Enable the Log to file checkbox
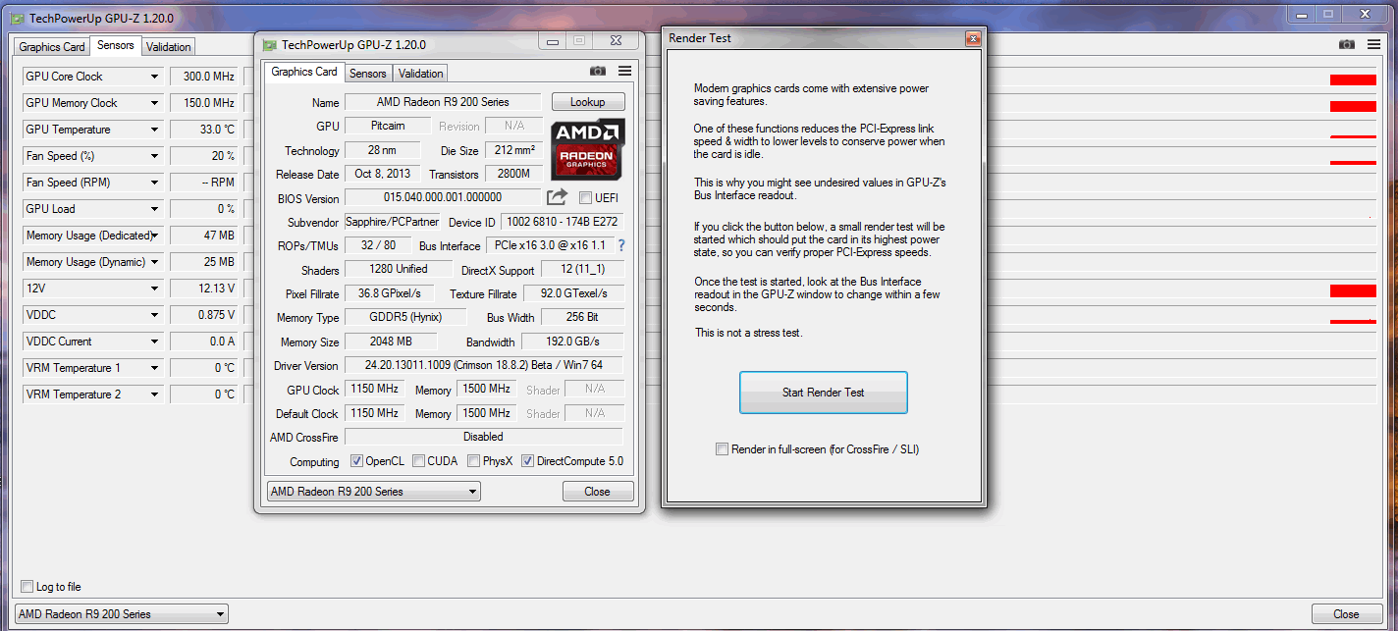Viewport: 1398px width, 631px height. [x=27, y=587]
